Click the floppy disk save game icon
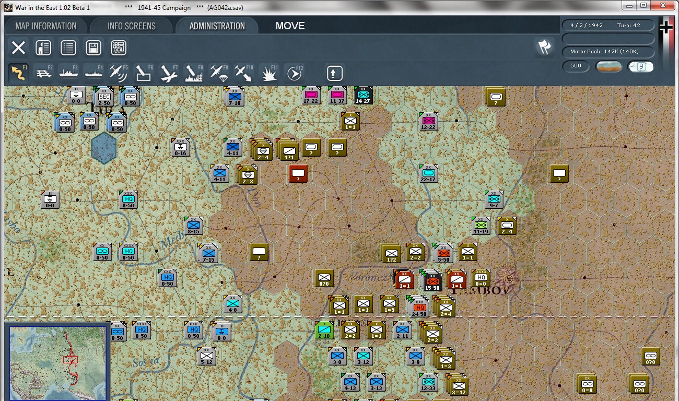The height and width of the screenshot is (401, 679). pyautogui.click(x=93, y=48)
